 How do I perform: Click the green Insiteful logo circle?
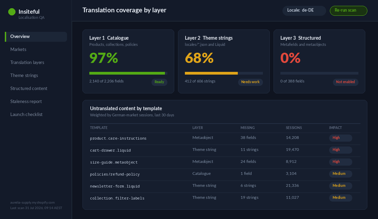[x=12, y=12]
